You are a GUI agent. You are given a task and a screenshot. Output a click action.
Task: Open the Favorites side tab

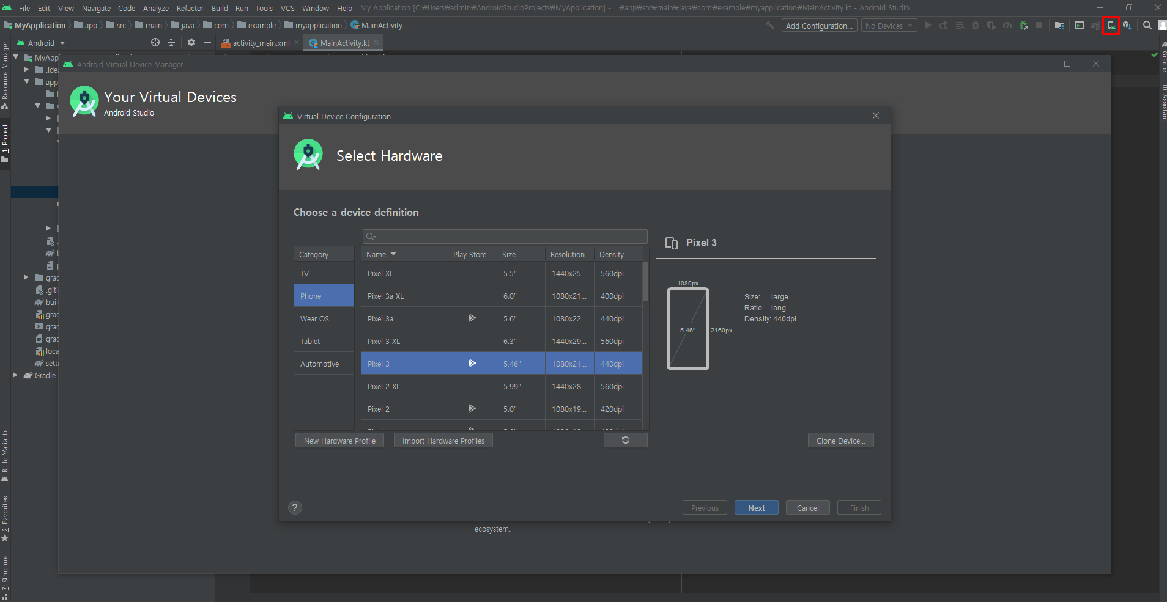[5, 518]
